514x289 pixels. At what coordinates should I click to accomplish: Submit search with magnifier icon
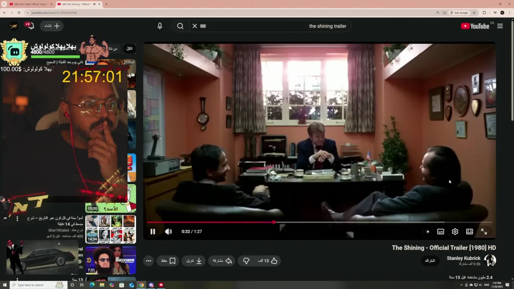coord(180,26)
